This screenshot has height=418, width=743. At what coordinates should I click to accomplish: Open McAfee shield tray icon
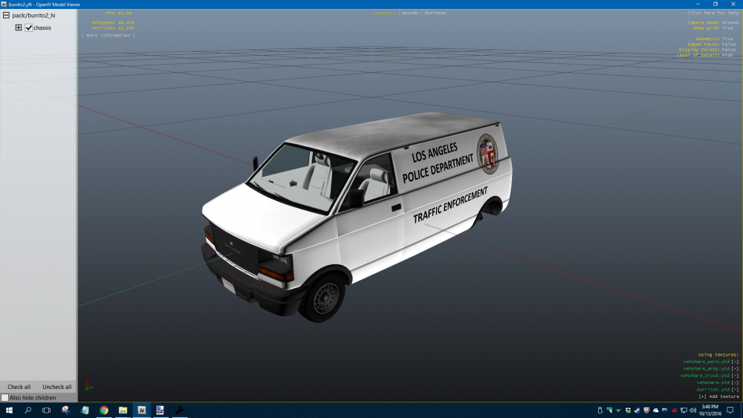pyautogui.click(x=646, y=411)
